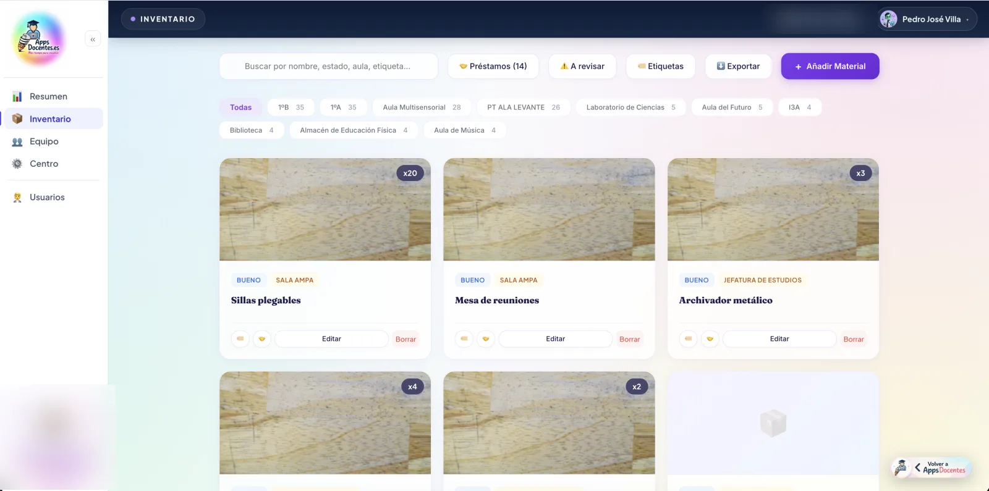The width and height of the screenshot is (989, 491).
Task: Click handshake loan icon on Archivador metálico card
Action: click(710, 338)
